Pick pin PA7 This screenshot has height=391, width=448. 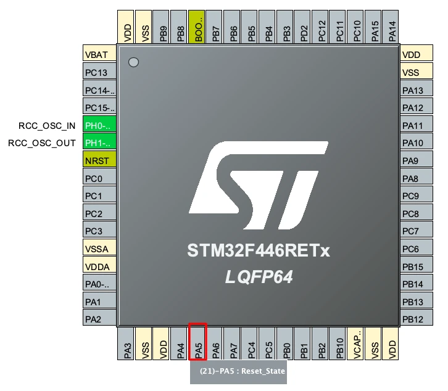coord(232,344)
